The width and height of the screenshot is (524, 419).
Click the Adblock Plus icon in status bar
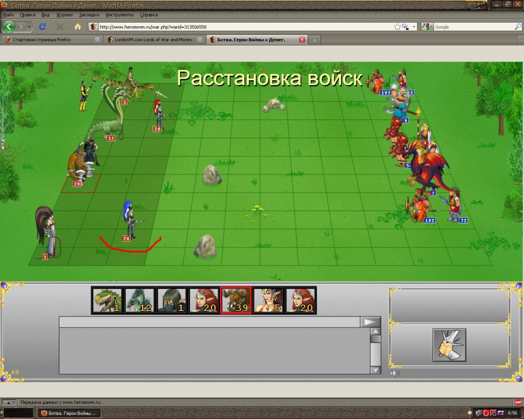[x=518, y=402]
